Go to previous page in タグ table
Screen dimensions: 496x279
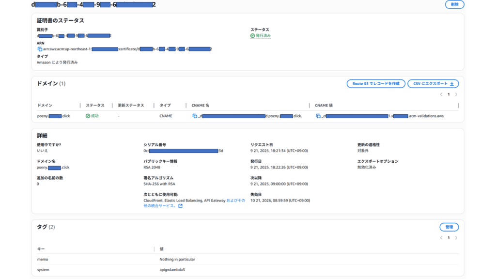pyautogui.click(x=441, y=238)
